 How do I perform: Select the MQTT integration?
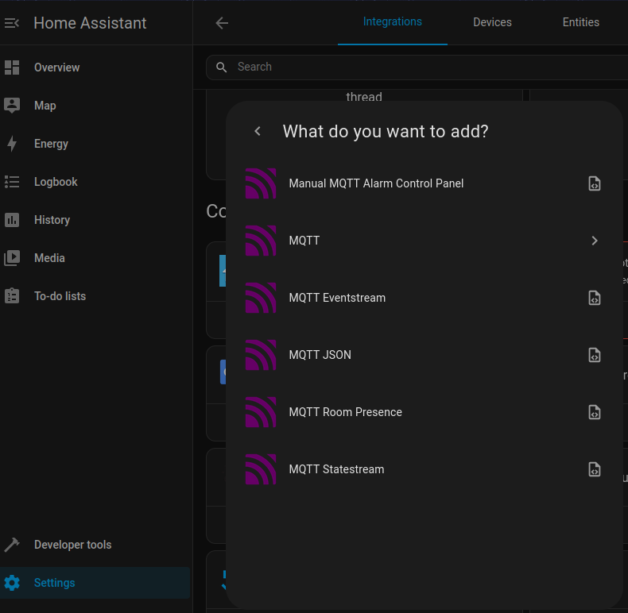[424, 241]
